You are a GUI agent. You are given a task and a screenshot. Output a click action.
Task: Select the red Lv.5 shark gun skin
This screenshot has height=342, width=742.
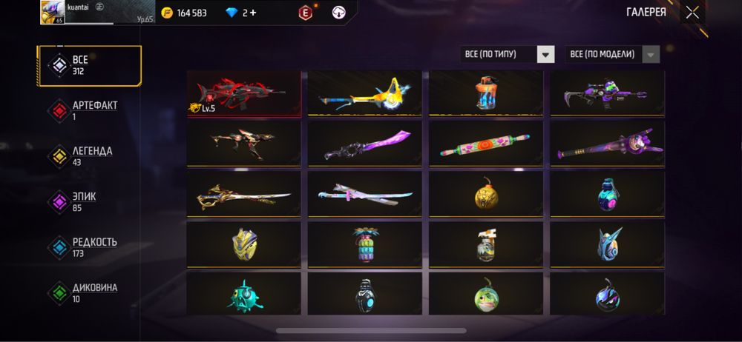(243, 93)
